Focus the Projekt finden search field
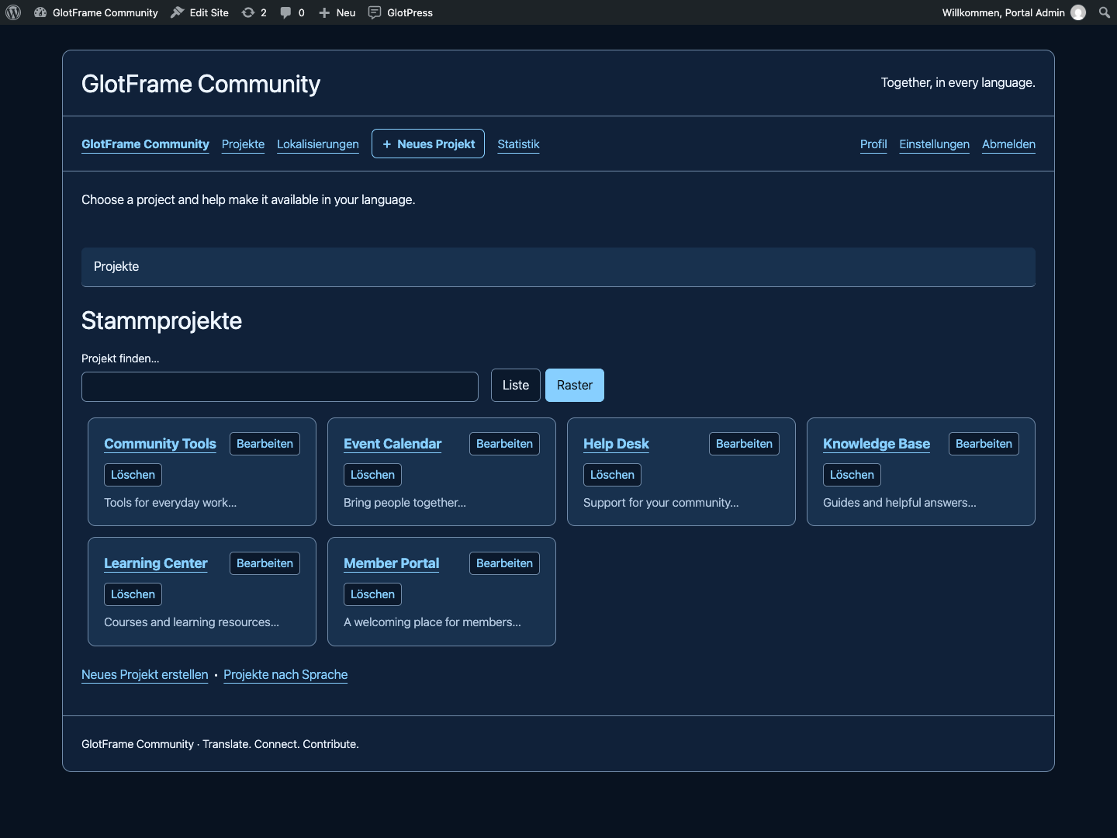Image resolution: width=1117 pixels, height=838 pixels. click(x=280, y=386)
